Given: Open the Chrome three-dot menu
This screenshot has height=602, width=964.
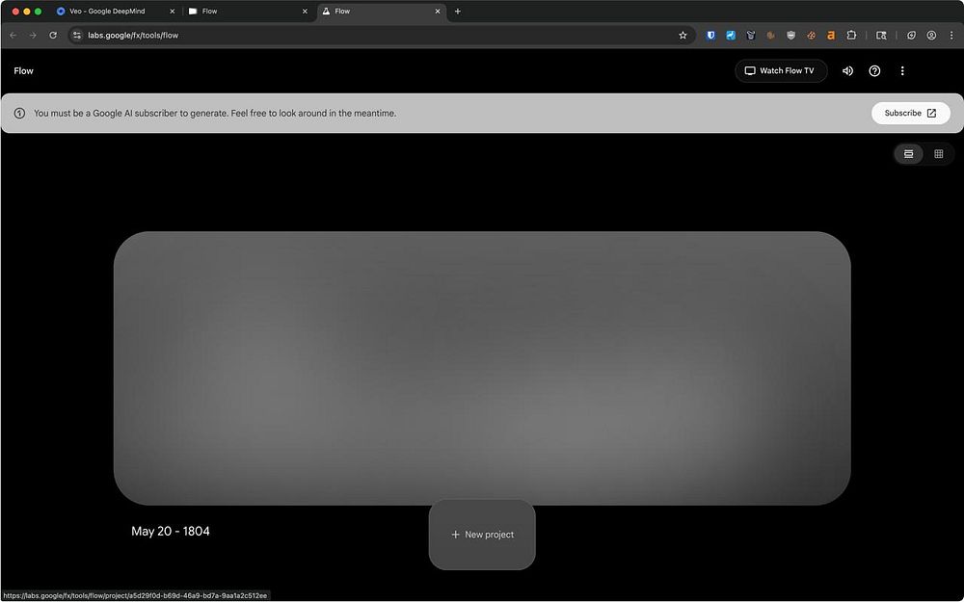Looking at the screenshot, I should coord(951,35).
